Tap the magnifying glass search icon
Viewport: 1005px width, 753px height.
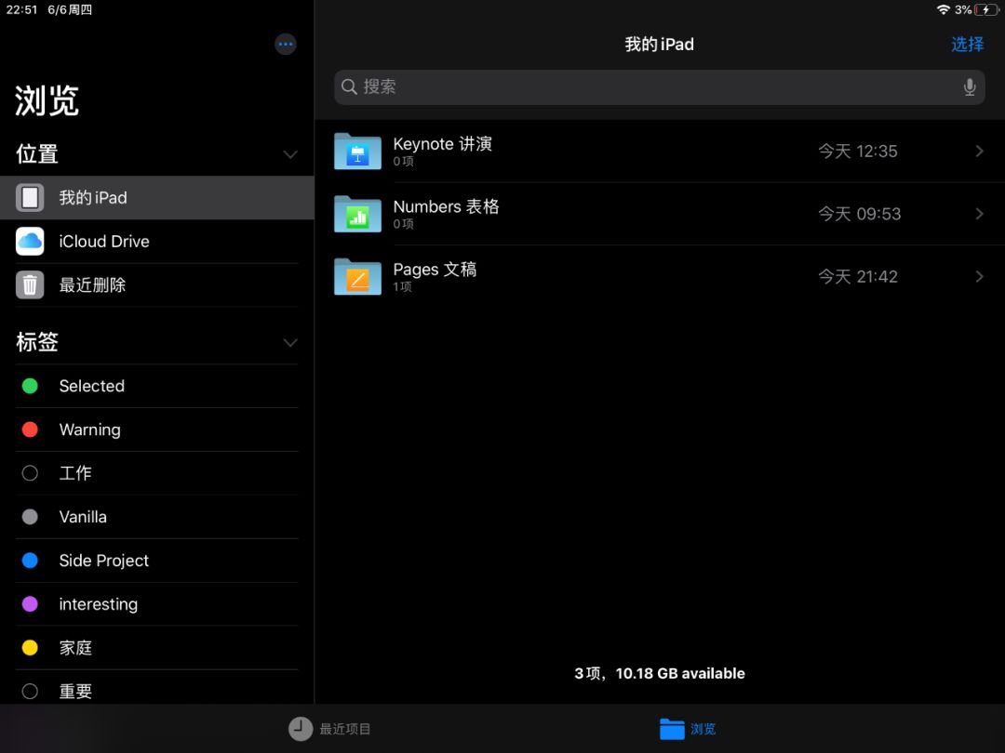[349, 86]
